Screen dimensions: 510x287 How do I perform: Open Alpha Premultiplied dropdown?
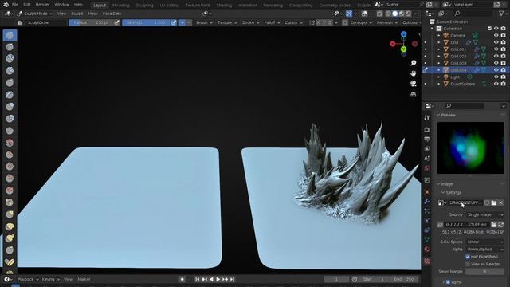[484, 250]
